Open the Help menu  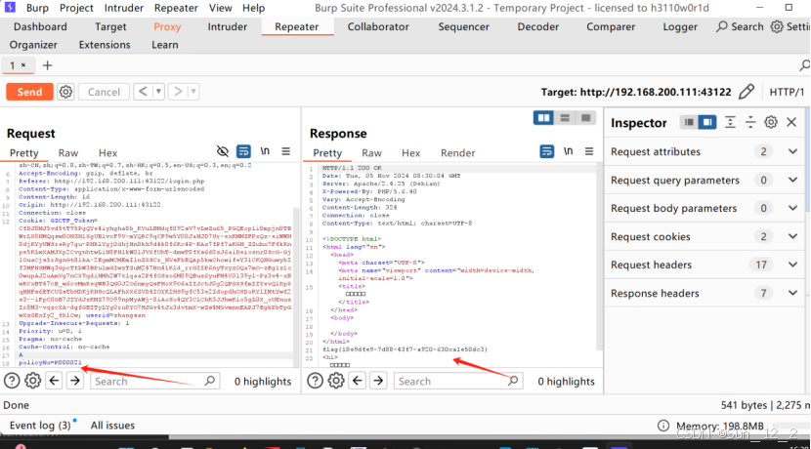tap(253, 8)
